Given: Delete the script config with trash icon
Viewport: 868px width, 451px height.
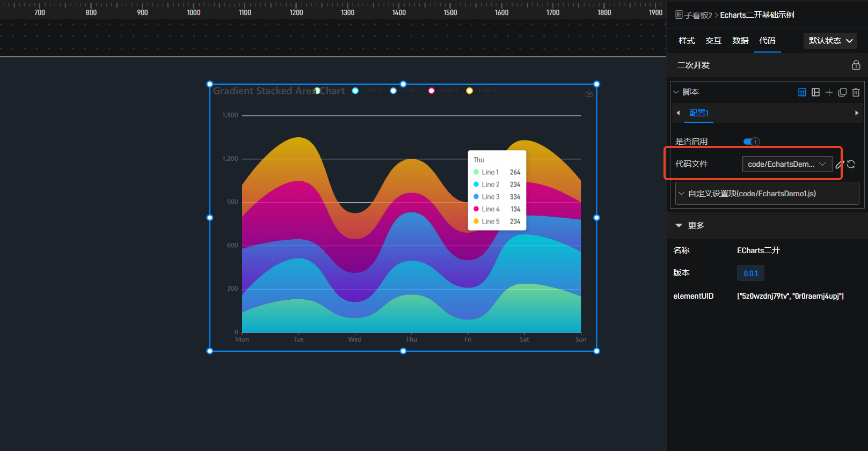Looking at the screenshot, I should click(x=856, y=92).
